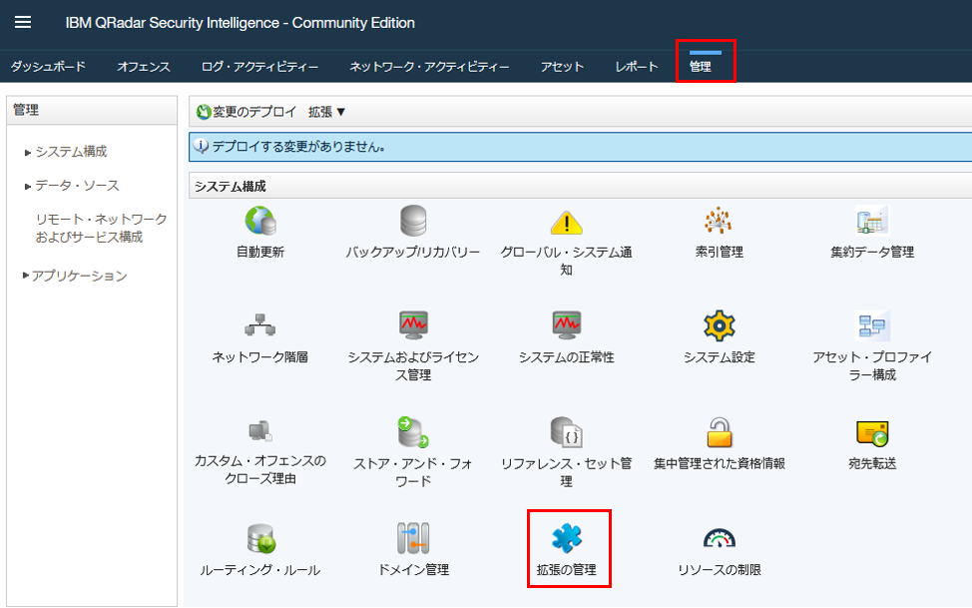Screen dimensions: 972x608
Task: Switch to the ダッシュボード tab
Action: (x=48, y=66)
